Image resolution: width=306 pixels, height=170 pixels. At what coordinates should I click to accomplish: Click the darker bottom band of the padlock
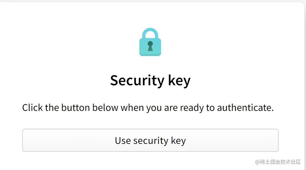tap(150, 54)
